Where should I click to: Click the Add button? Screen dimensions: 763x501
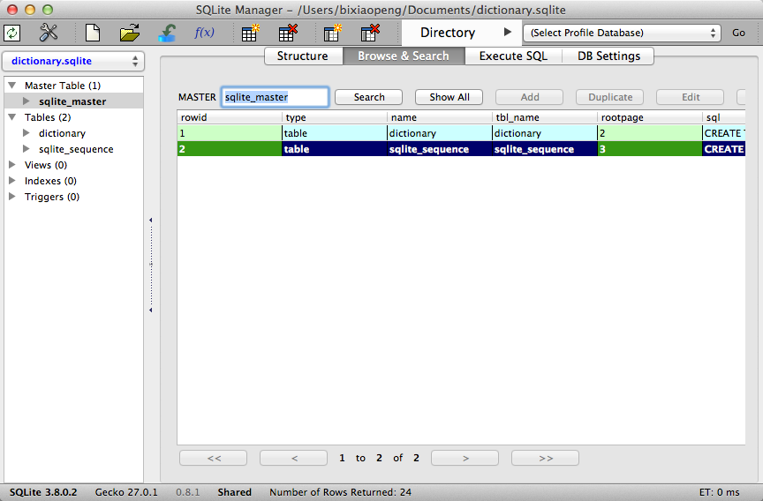coord(530,97)
